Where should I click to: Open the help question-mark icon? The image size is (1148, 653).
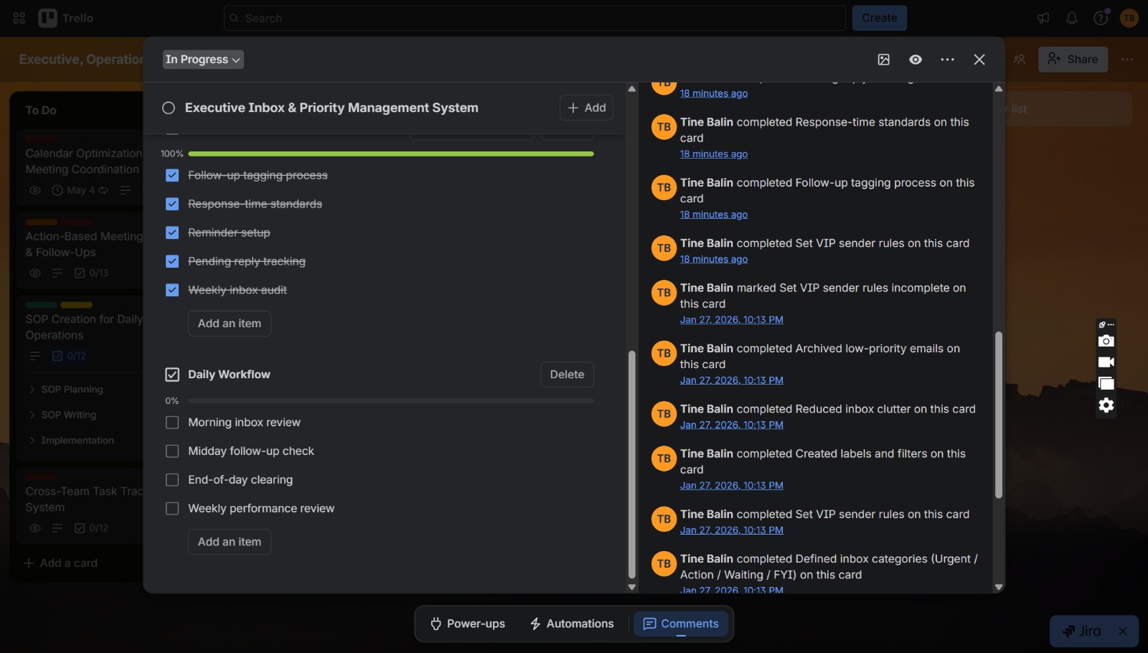(x=1101, y=18)
